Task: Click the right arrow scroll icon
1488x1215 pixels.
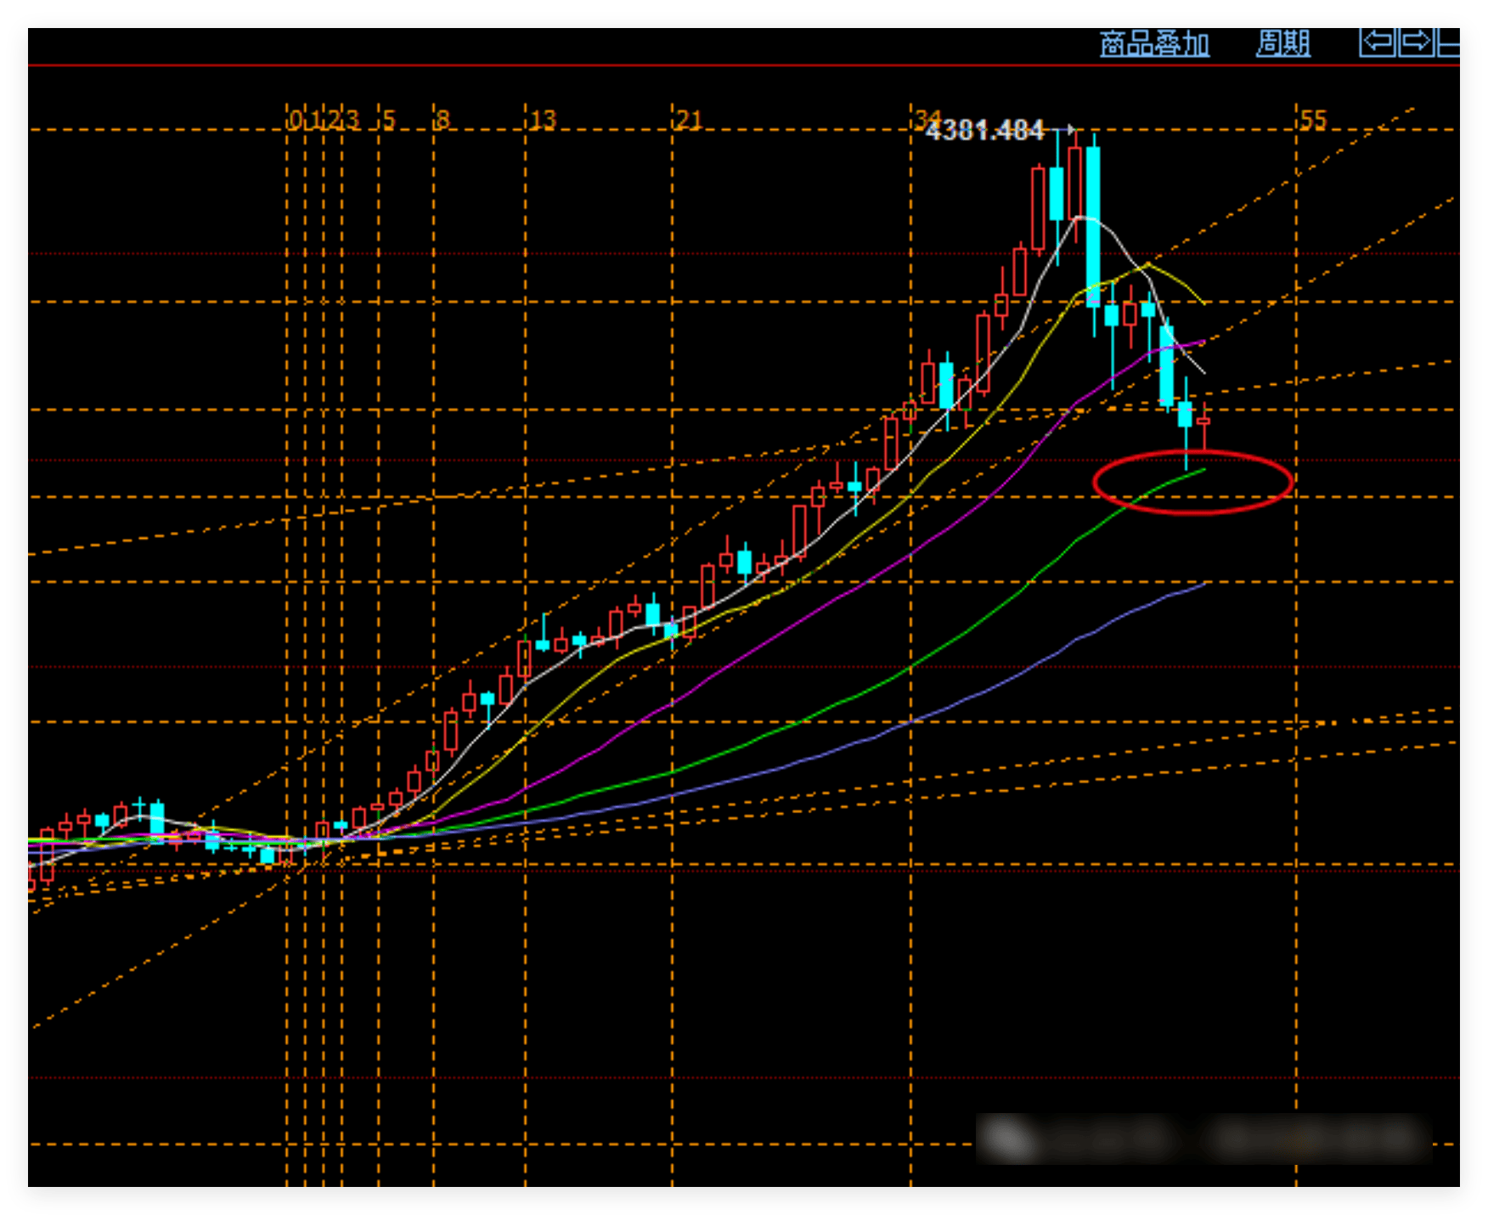Action: [x=1416, y=42]
